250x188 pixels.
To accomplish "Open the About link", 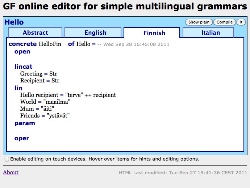I will pyautogui.click(x=11, y=172).
